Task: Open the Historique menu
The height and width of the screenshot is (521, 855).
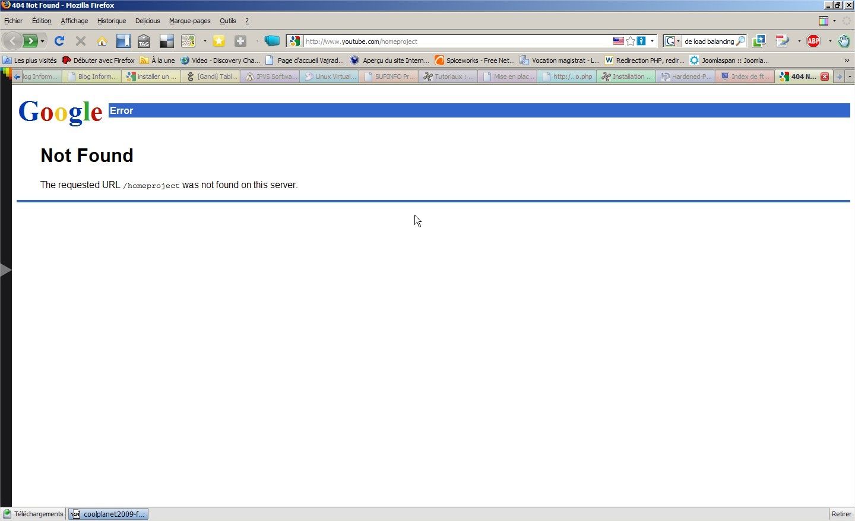Action: coord(112,21)
